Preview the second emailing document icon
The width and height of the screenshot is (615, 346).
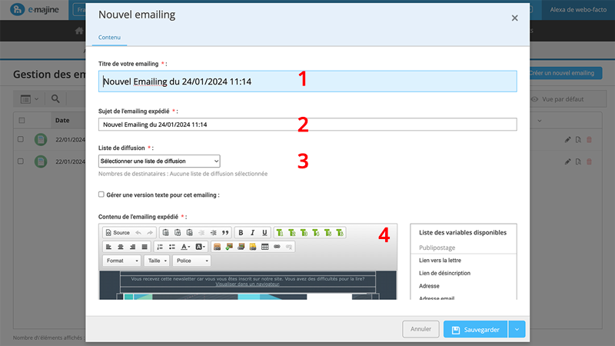(578, 161)
